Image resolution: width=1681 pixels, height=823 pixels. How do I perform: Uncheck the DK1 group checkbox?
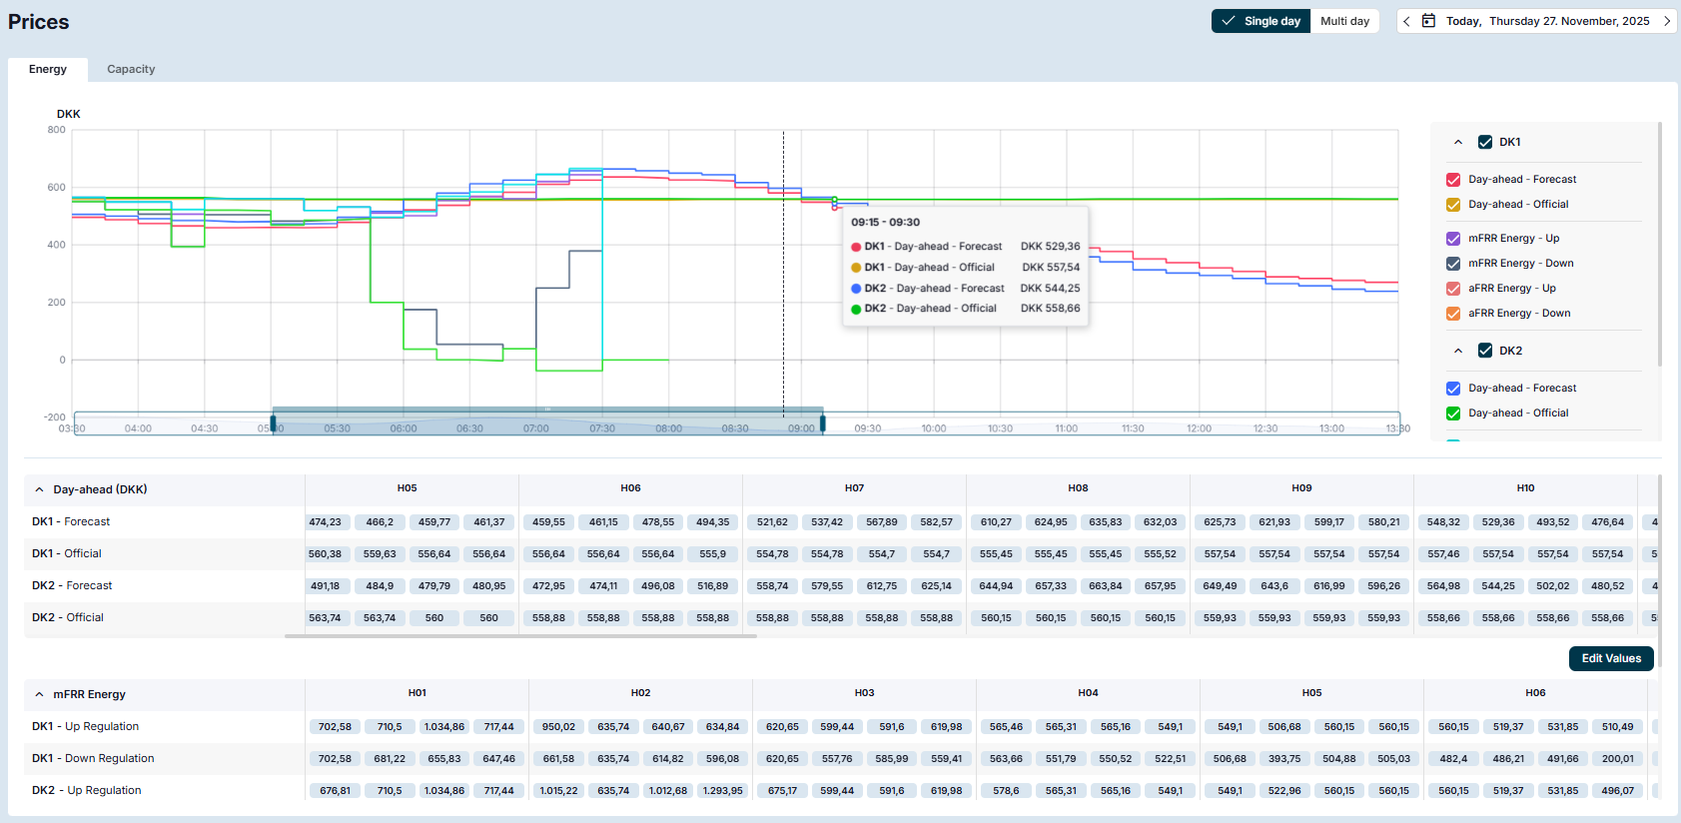point(1485,142)
